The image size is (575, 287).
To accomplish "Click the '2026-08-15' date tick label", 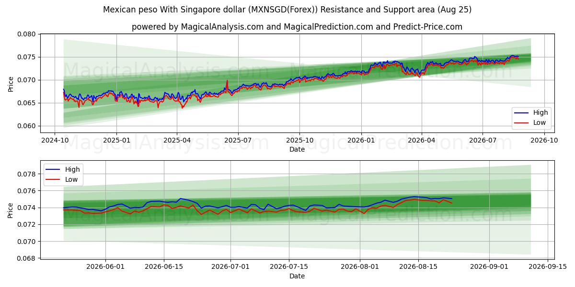I will point(418,267).
